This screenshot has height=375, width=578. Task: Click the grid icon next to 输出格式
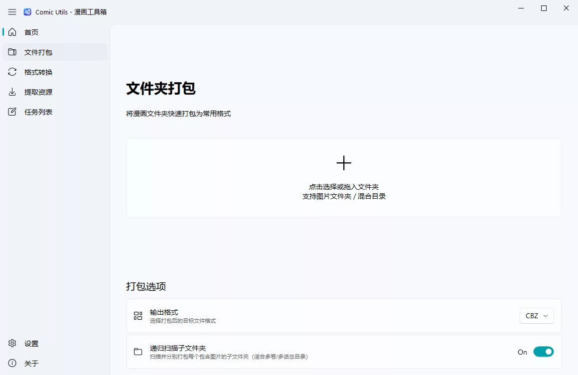point(138,316)
